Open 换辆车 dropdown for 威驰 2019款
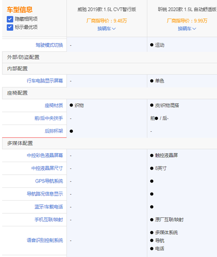 coord(106,29)
